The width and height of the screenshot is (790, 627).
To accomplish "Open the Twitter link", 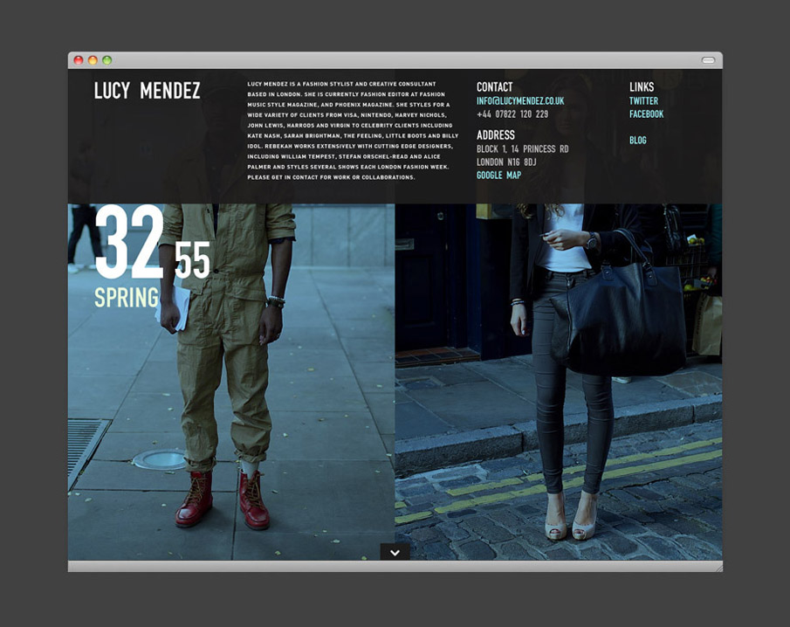I will click(x=643, y=101).
